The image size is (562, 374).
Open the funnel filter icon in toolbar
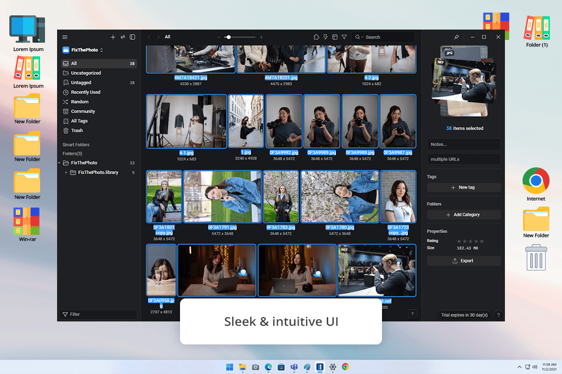pyautogui.click(x=344, y=37)
